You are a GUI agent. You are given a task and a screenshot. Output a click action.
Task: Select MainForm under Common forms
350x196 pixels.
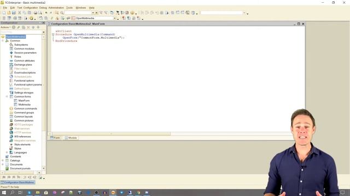click(24, 101)
